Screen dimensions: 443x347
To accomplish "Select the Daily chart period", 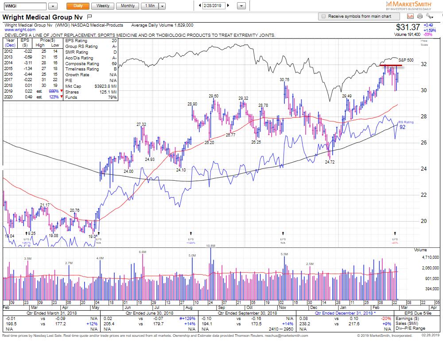I will coord(78,6).
